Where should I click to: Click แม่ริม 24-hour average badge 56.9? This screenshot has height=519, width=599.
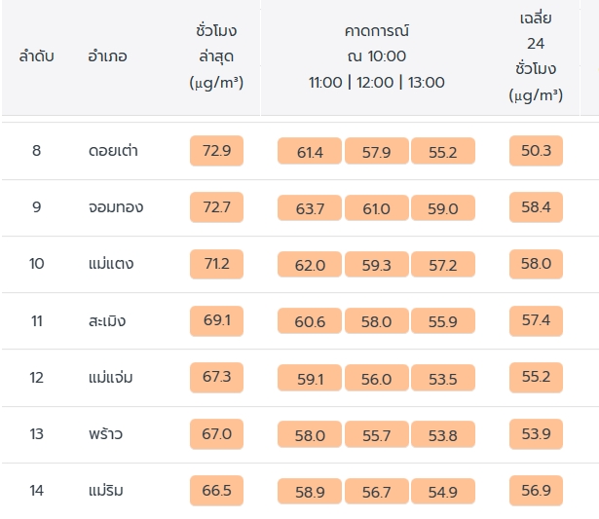(537, 490)
